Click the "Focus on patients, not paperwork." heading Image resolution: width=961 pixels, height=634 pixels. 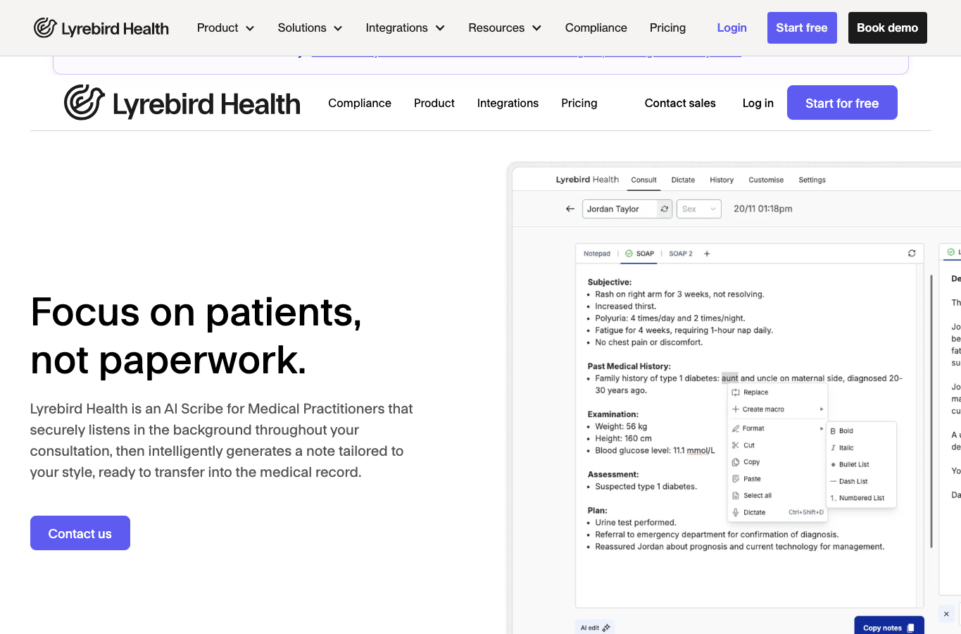(196, 336)
